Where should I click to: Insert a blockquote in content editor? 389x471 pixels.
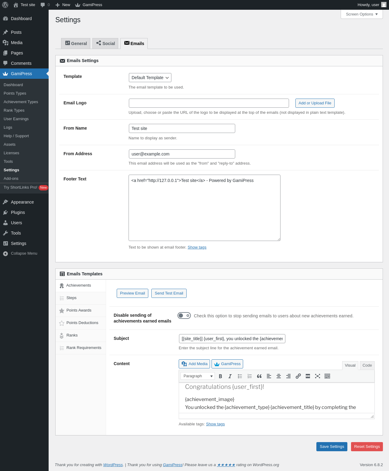[259, 376]
